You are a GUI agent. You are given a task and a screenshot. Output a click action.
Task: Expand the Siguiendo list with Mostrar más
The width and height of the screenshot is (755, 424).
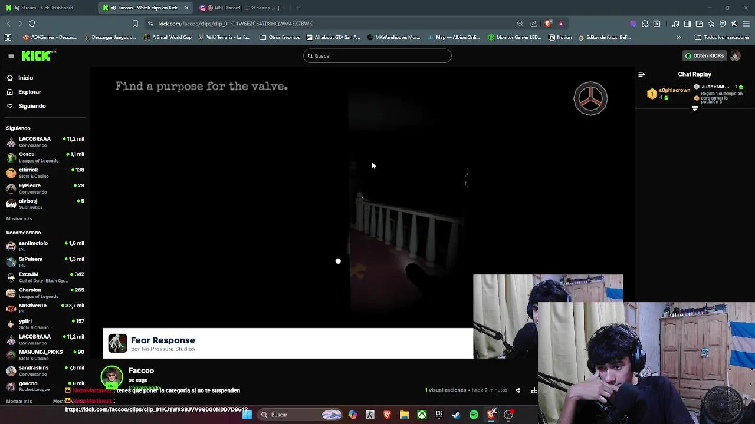click(19, 218)
